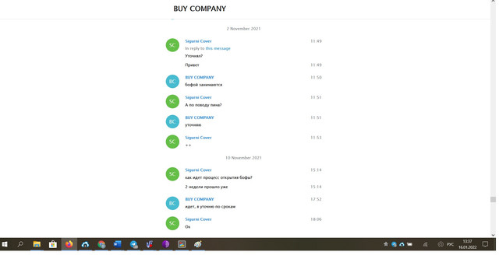This screenshot has height=280, width=499.
Task: Click SC avatar beside 'Уточнял?' message
Action: pyautogui.click(x=172, y=45)
